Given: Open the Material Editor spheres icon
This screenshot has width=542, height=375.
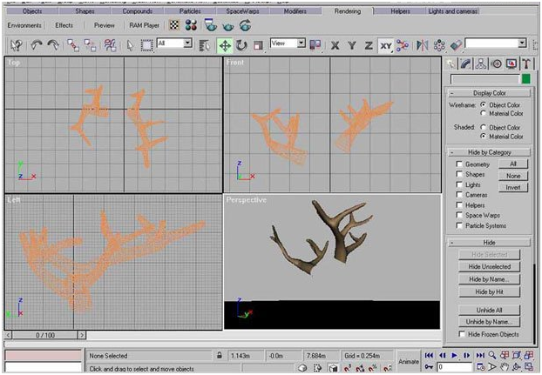Looking at the screenshot, I should [x=191, y=25].
